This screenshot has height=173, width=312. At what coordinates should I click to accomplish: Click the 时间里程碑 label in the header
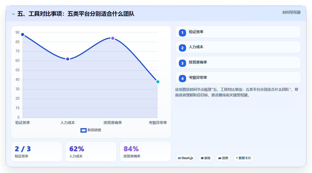tap(291, 12)
